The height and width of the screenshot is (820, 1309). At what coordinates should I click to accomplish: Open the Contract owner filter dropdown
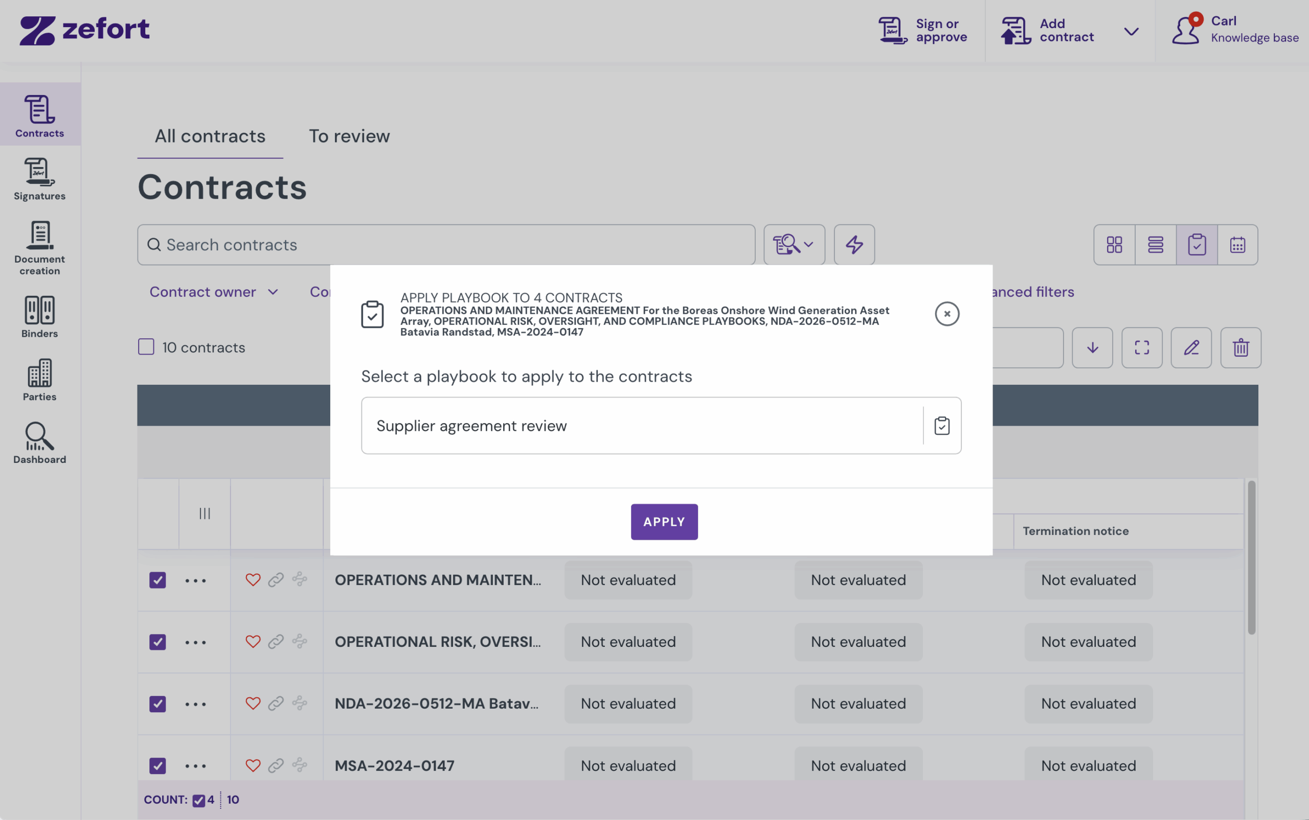[x=214, y=292]
